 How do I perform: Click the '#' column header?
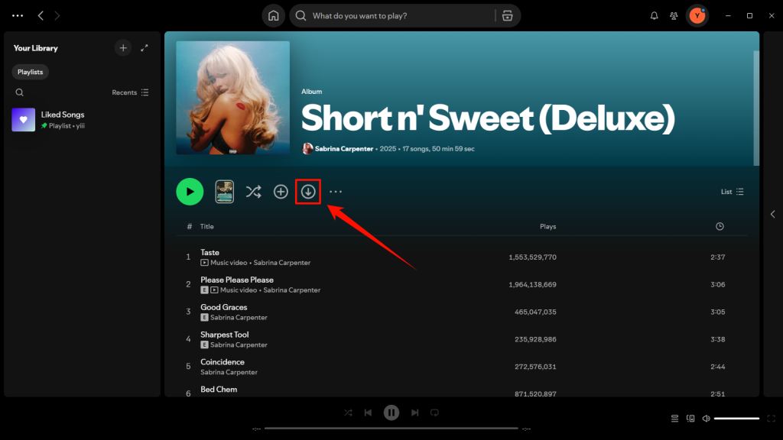point(190,226)
